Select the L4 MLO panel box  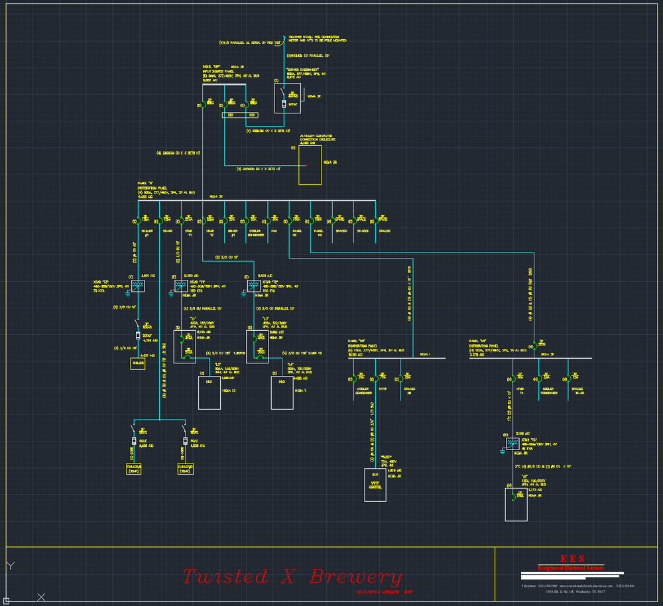282,393
